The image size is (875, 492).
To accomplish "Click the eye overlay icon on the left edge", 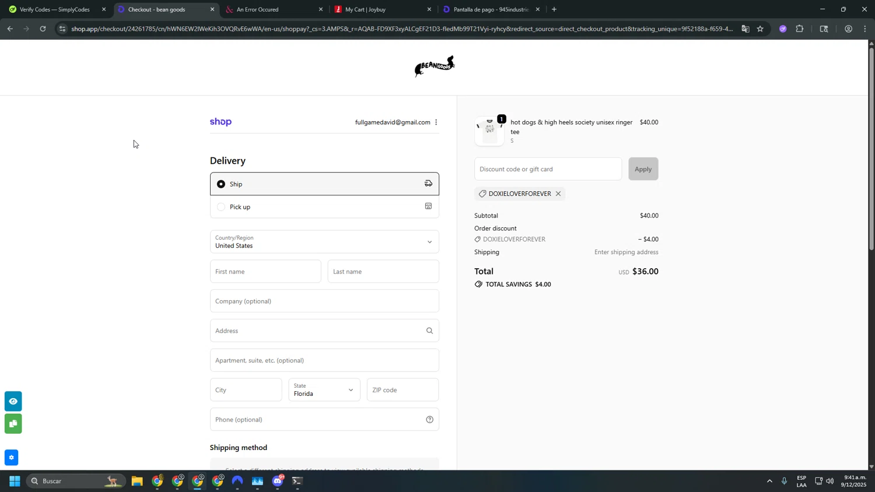I will click(x=13, y=401).
